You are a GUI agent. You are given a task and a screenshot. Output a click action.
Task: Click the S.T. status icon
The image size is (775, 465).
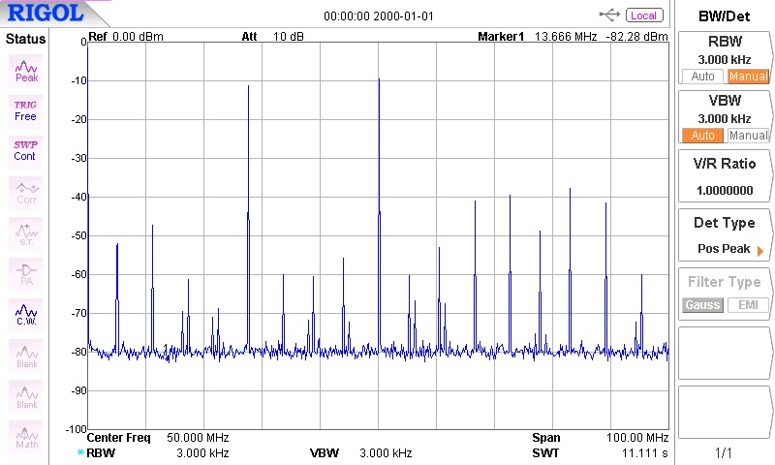coord(26,233)
